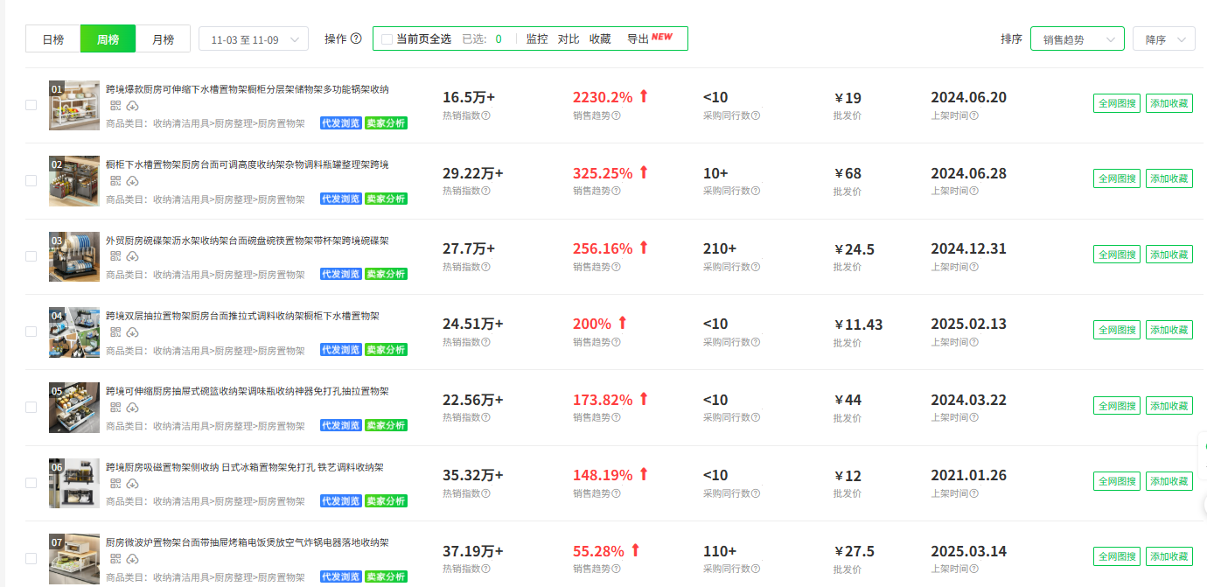Enable the 当前页全选 checkbox
Viewport: 1207px width, 587px height.
pyautogui.click(x=386, y=38)
